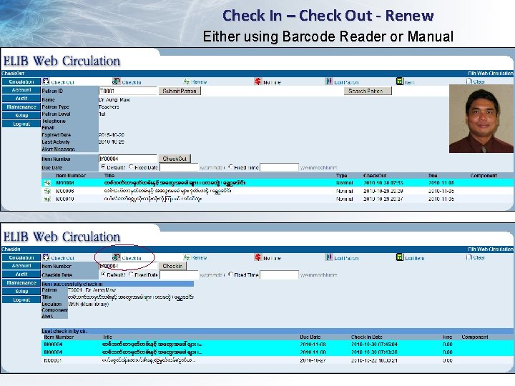Select Fixed Date radio on the CheckIn screen
The height and width of the screenshot is (386, 515).
pyautogui.click(x=131, y=274)
